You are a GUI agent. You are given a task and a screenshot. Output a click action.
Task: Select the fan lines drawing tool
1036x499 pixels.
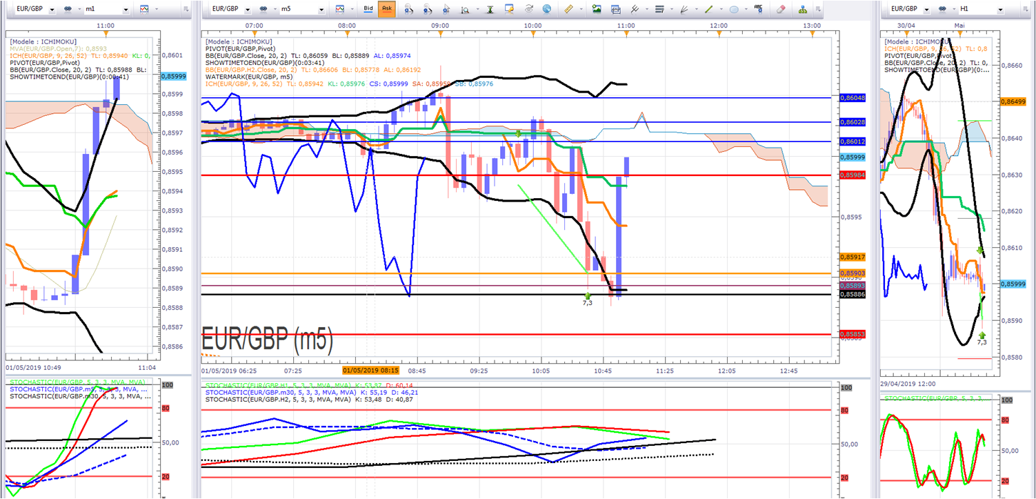pos(684,10)
